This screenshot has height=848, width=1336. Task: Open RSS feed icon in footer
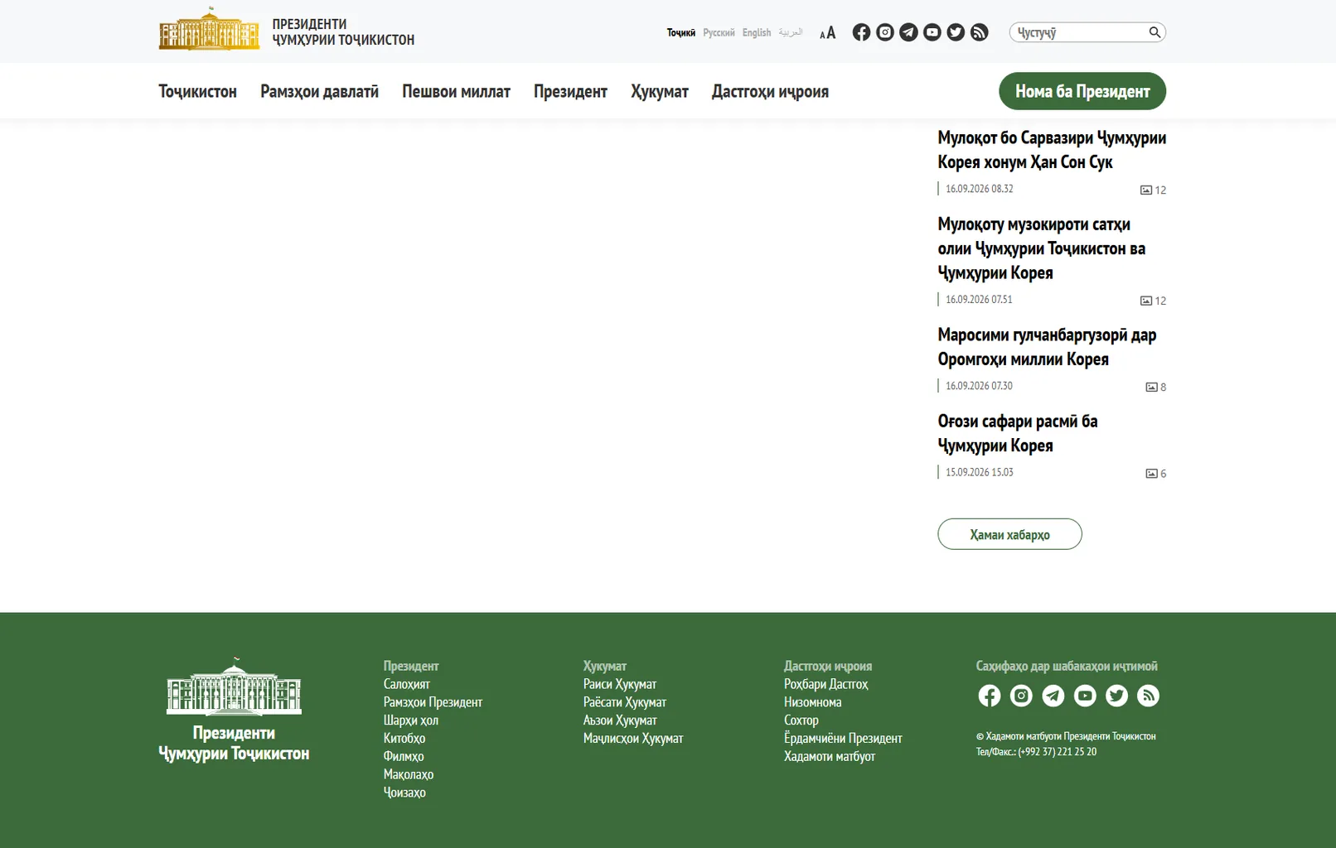(x=1148, y=696)
